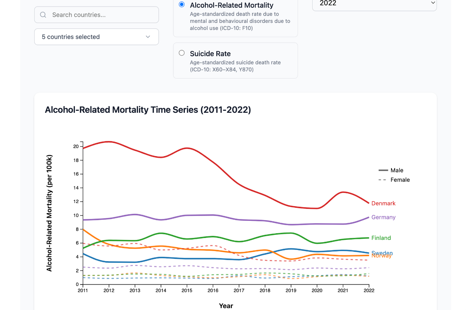The image size is (466, 310).
Task: Open the 2022 year dropdown
Action: tap(374, 3)
